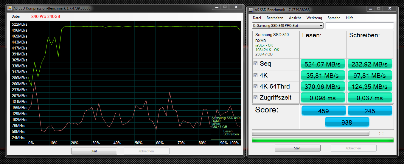Click the Score label
The image size is (404, 164).
pos(267,110)
